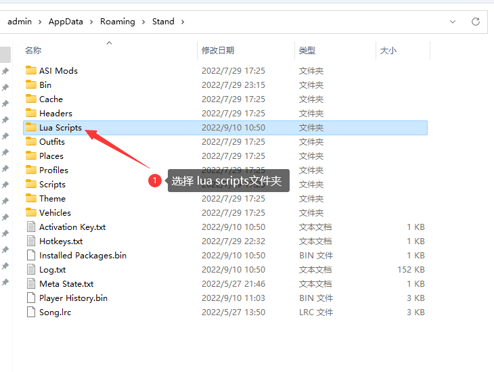Viewport: 494px width, 372px height.
Task: Click the refresh button beside address bar
Action: (x=476, y=22)
